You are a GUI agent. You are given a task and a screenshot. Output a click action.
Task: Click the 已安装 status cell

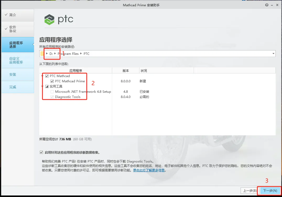(x=144, y=92)
